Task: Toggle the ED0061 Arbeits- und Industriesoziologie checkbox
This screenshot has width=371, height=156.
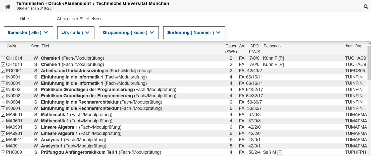Action: click(x=3, y=71)
